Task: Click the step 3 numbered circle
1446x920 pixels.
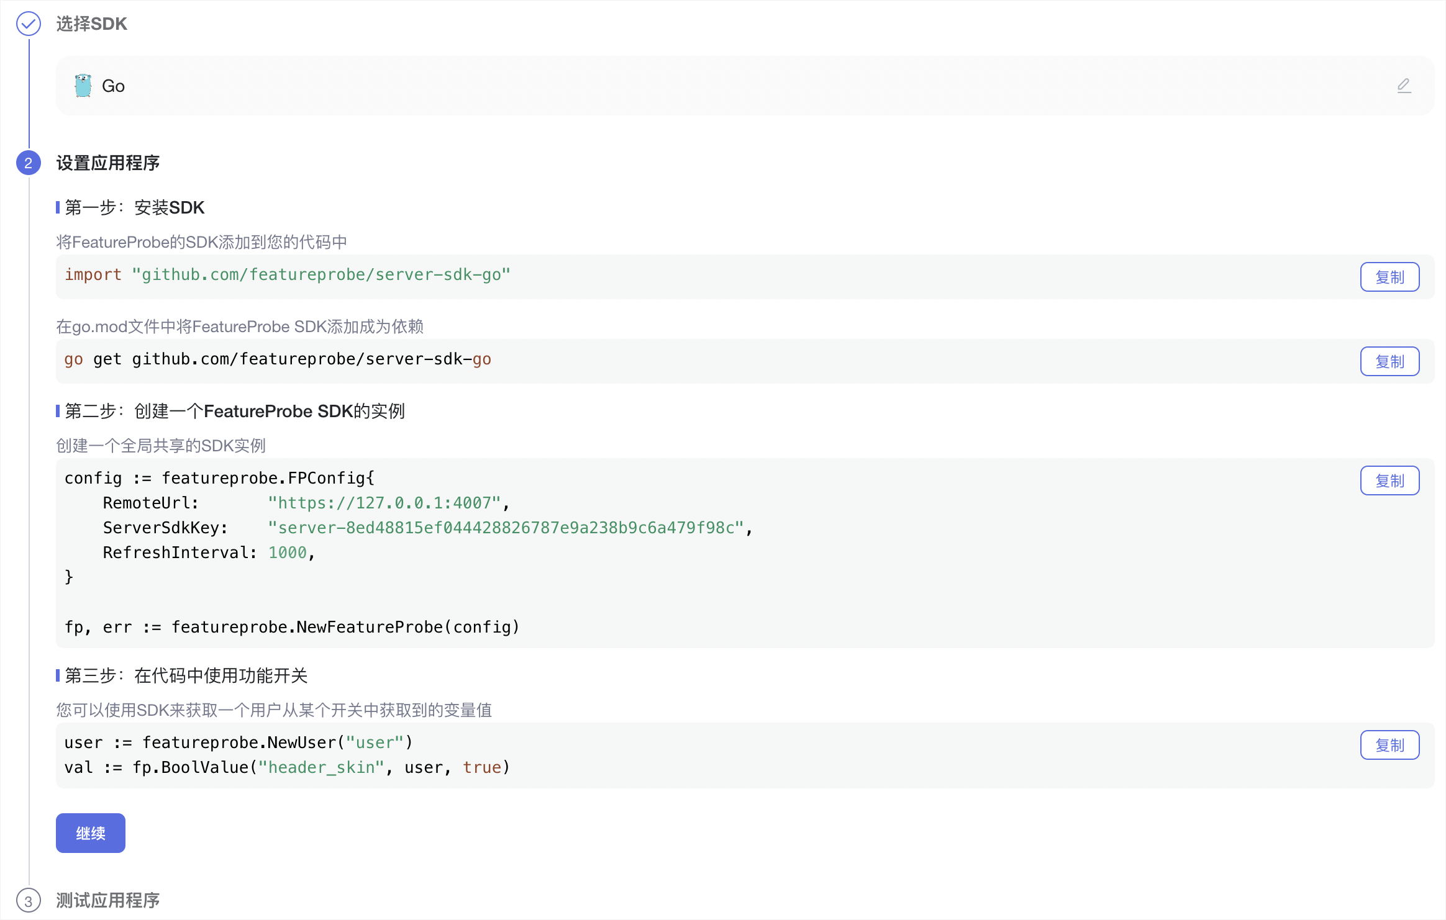Action: tap(29, 901)
